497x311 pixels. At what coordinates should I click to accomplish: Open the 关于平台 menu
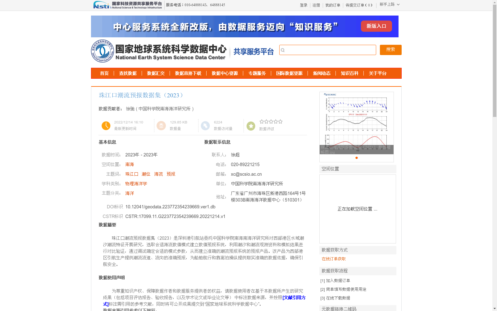(378, 73)
